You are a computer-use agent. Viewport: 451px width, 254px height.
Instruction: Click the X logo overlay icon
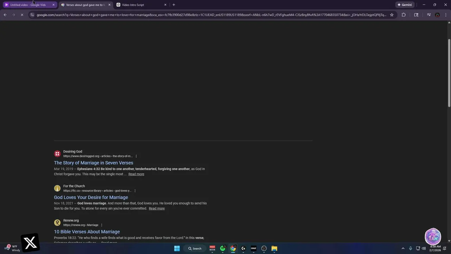click(x=30, y=243)
